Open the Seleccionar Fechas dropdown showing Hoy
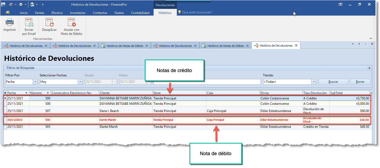Screen dimensions: 380x168 [80, 82]
